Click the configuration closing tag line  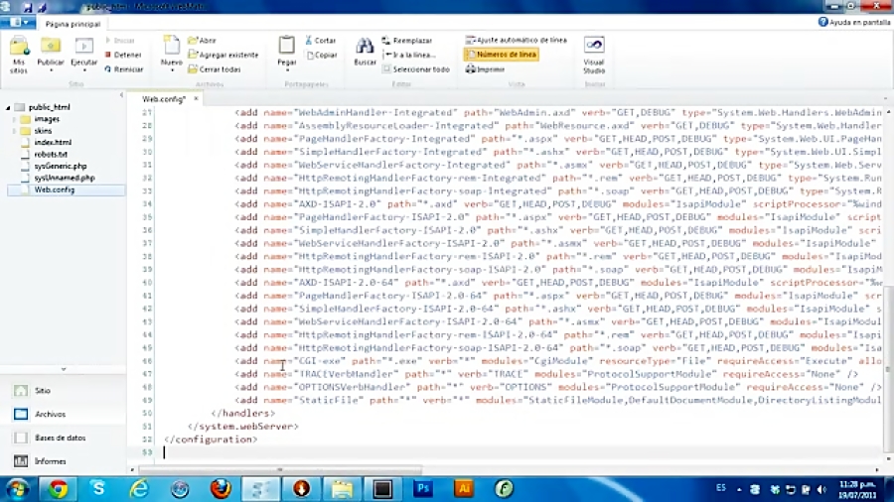[x=211, y=439]
